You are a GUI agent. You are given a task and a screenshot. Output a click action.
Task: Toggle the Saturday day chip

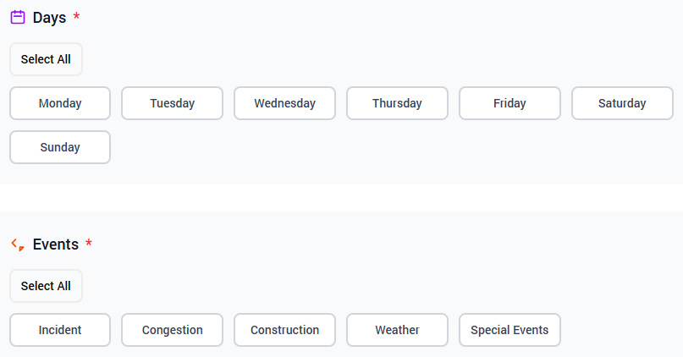622,103
